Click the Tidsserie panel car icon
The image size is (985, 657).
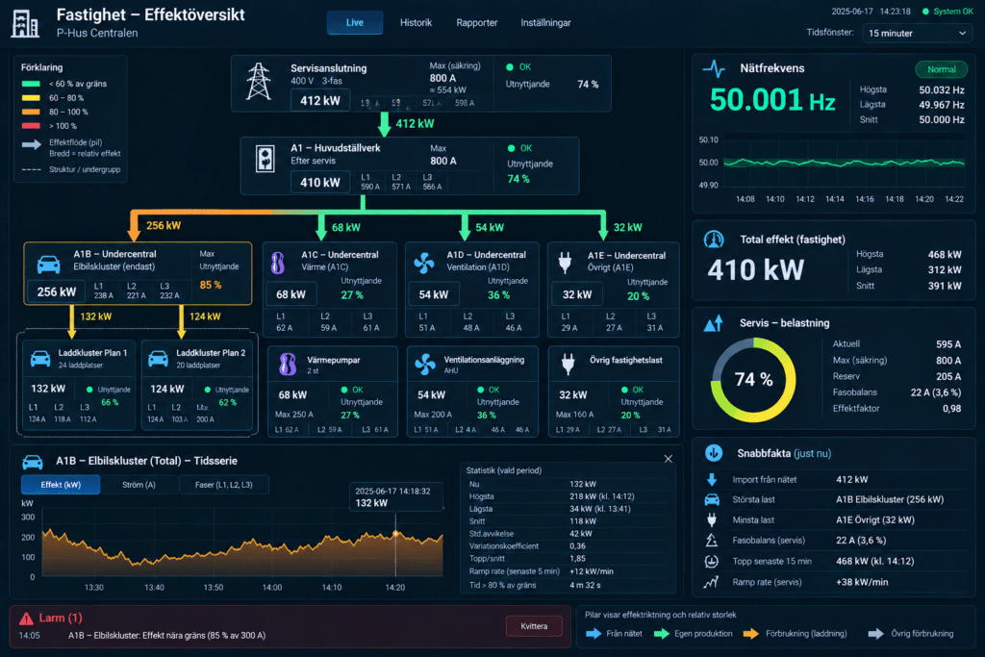[x=33, y=463]
